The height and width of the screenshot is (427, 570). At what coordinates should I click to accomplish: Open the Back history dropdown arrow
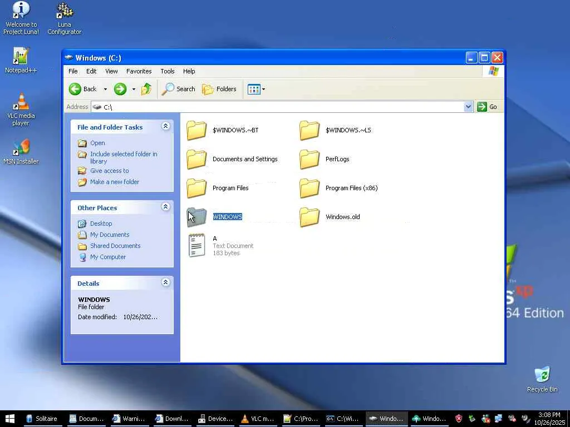pos(105,89)
